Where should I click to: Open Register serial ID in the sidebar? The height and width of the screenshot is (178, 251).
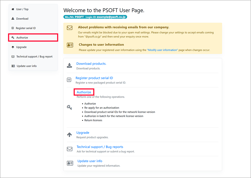coord(26,28)
